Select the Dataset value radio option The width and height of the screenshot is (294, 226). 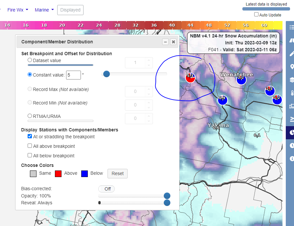pos(30,60)
